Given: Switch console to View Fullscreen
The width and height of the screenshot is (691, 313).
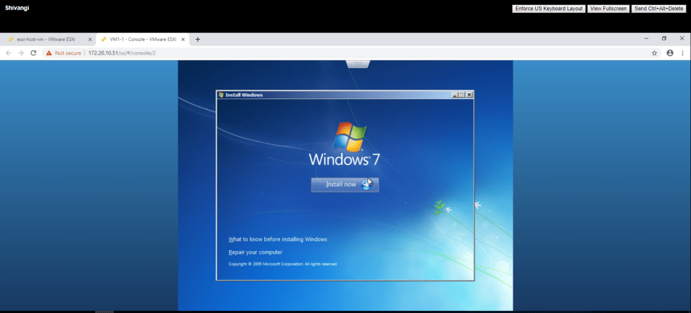Looking at the screenshot, I should pos(607,9).
